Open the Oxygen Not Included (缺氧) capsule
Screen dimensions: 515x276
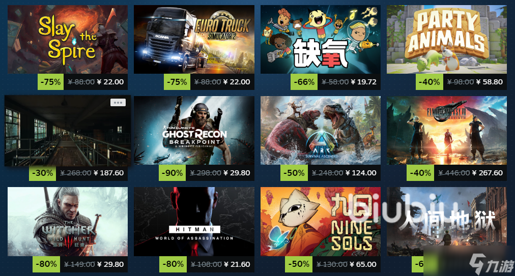[321, 39]
